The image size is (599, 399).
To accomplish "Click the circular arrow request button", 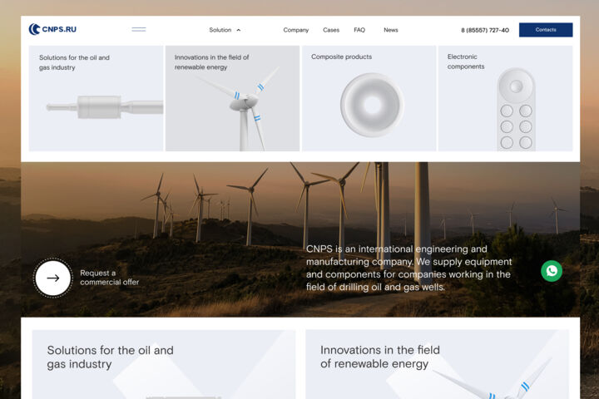I will pos(53,278).
